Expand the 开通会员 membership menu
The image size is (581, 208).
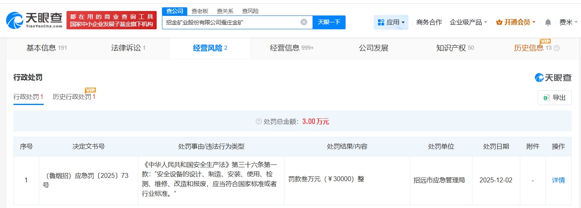[x=516, y=22]
